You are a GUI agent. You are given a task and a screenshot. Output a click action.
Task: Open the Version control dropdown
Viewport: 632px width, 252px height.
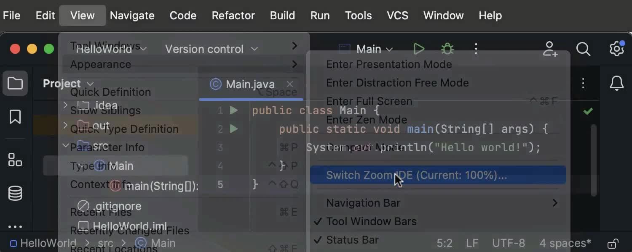tap(212, 49)
